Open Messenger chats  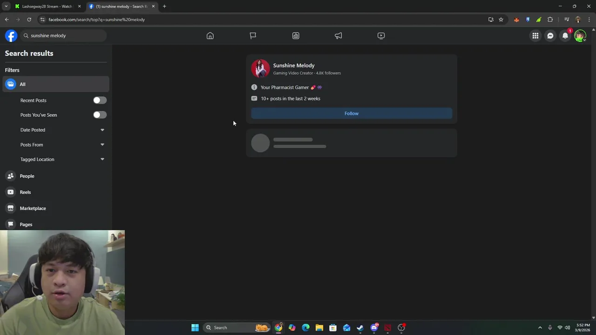(x=550, y=36)
